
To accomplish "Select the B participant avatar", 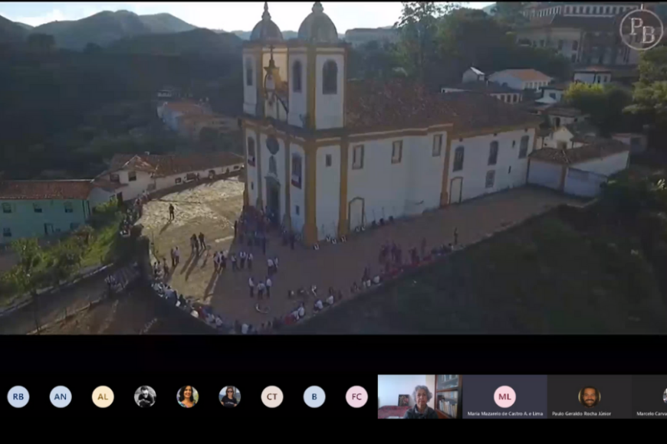I will [314, 397].
